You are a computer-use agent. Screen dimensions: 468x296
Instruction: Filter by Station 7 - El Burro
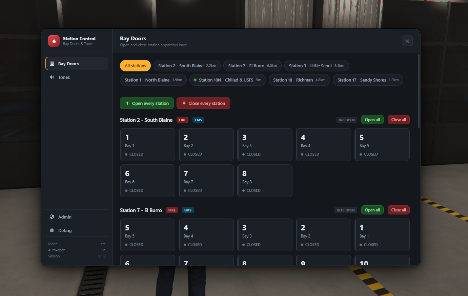point(252,66)
